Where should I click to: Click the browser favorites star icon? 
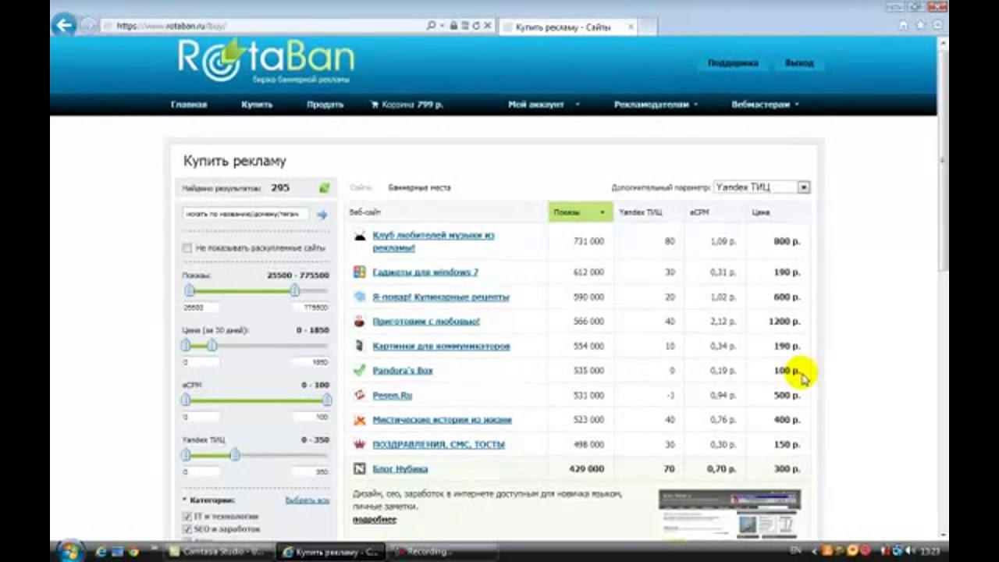(x=920, y=25)
